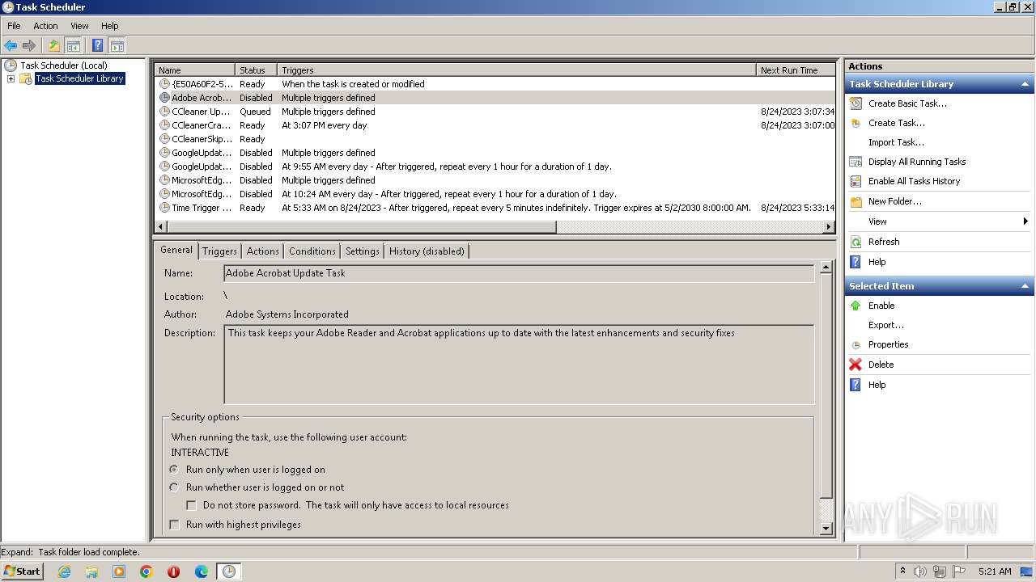This screenshot has width=1036, height=582.
Task: Click the Start button
Action: [x=22, y=571]
